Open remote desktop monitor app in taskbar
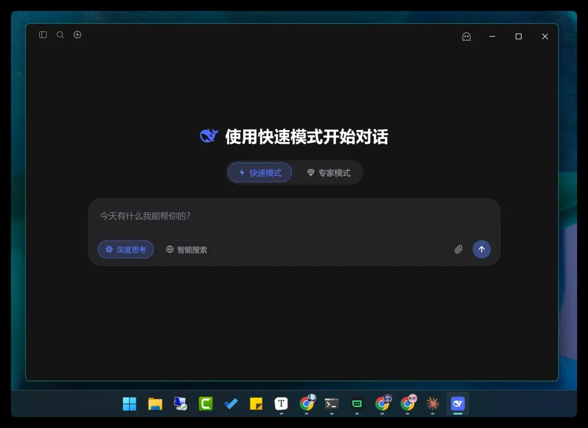 pos(180,404)
